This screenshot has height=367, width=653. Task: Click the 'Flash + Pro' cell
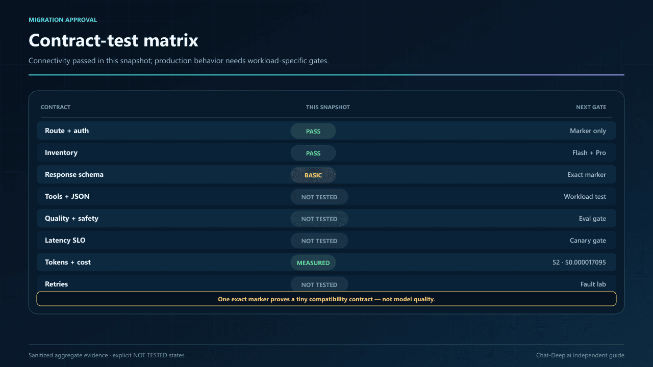(589, 153)
